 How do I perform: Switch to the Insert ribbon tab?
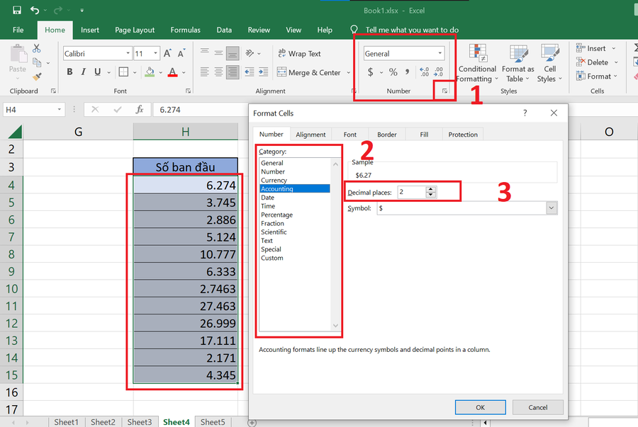(89, 30)
